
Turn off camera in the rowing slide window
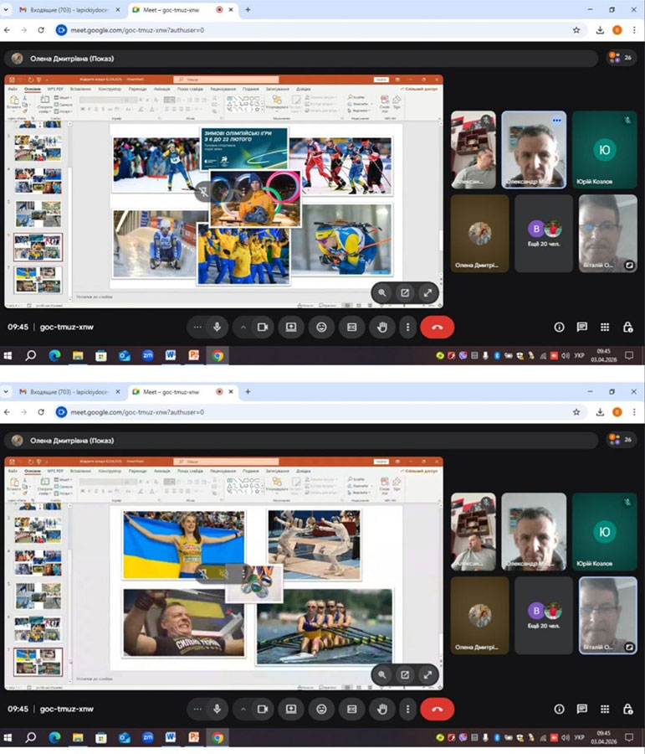click(x=262, y=709)
